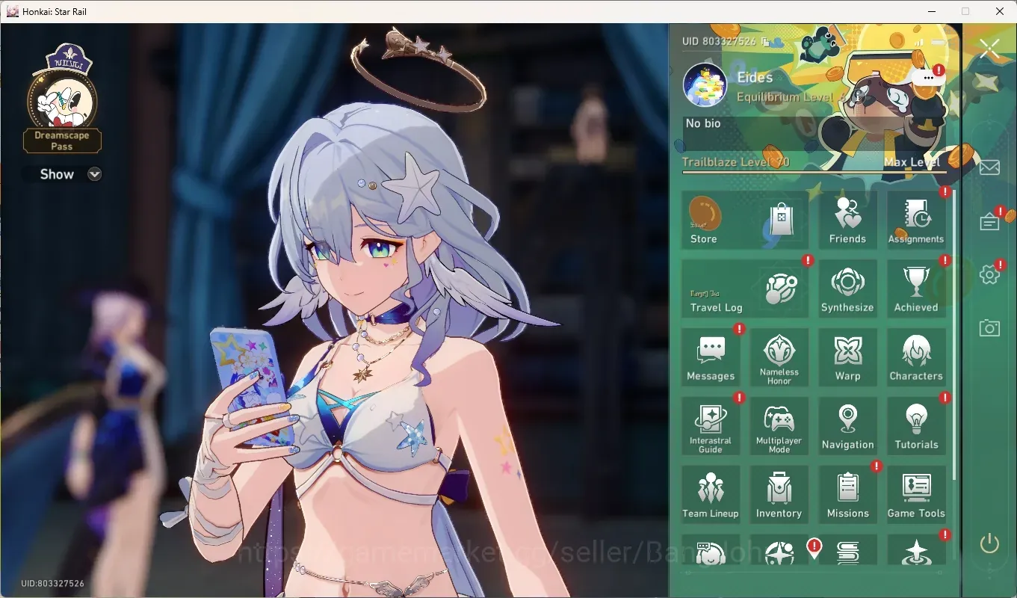Open the Synthesize menu
Viewport: 1017px width, 598px height.
tap(847, 289)
